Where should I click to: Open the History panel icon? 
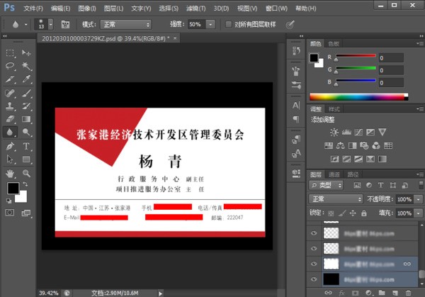(x=296, y=49)
